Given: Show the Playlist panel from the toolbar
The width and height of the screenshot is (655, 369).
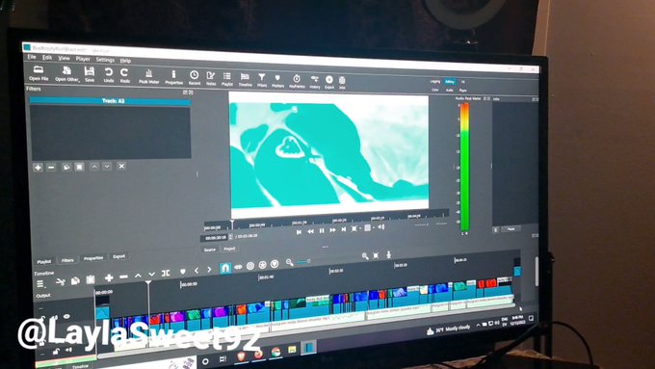Looking at the screenshot, I should click(x=226, y=79).
